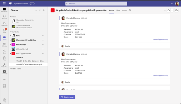The width and height of the screenshot is (181, 104).
Task: Open the Calendar app
Action: click(x=4, y=44)
